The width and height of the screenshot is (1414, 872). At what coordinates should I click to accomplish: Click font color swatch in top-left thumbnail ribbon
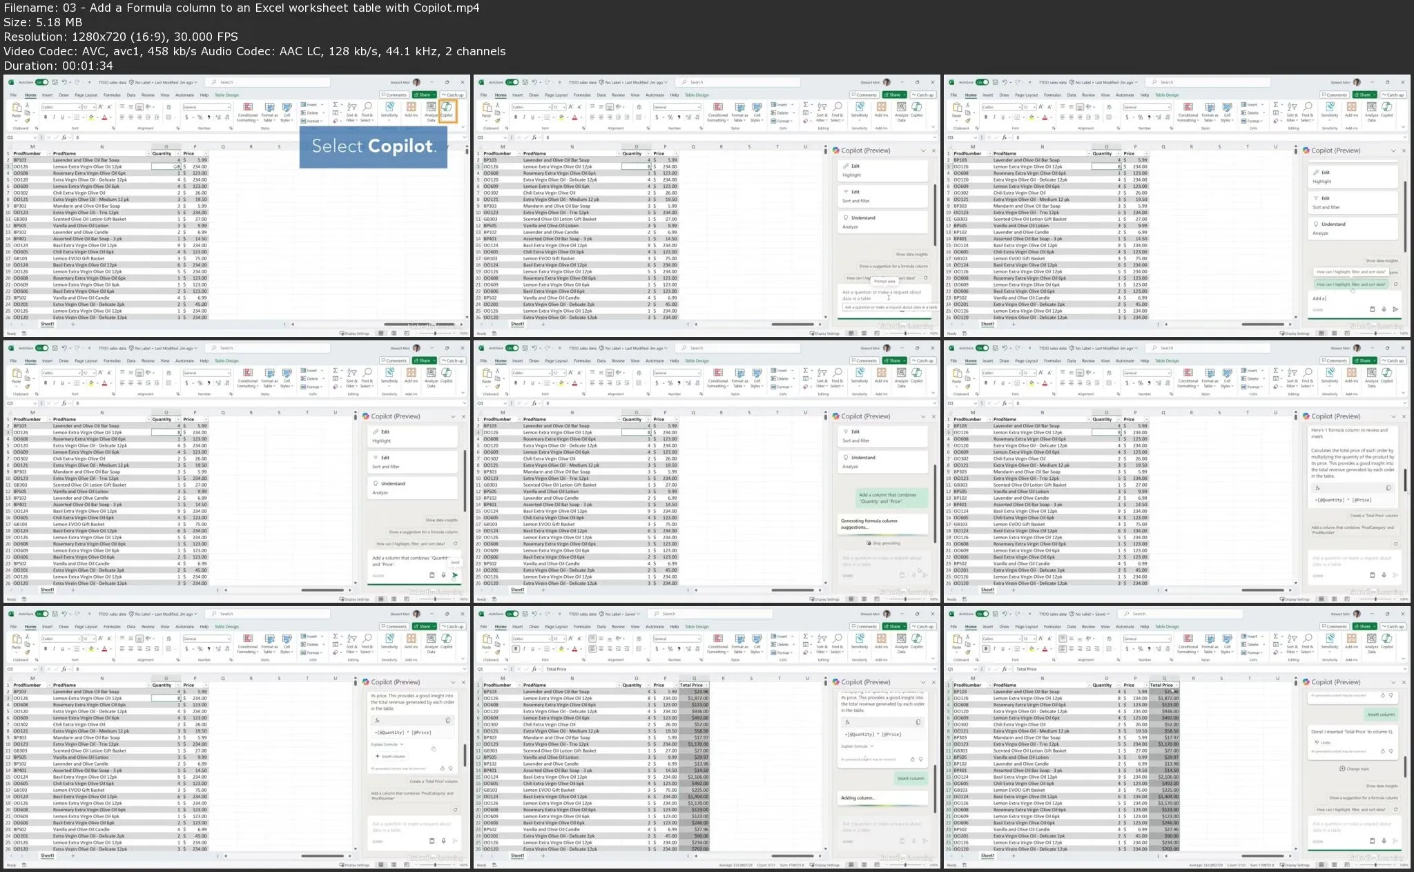tap(104, 117)
